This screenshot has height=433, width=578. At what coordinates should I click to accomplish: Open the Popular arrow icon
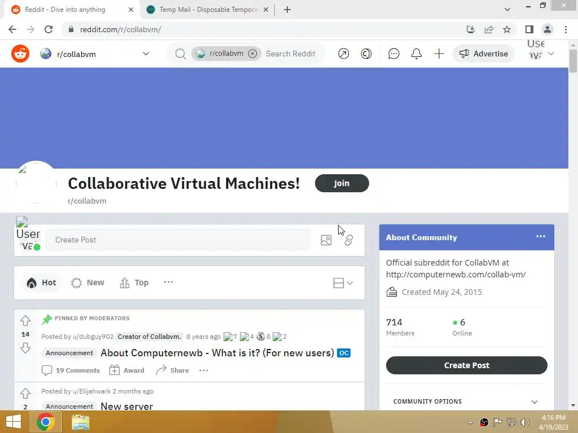click(344, 54)
